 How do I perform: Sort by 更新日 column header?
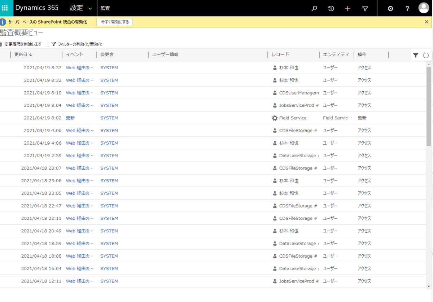pyautogui.click(x=23, y=54)
